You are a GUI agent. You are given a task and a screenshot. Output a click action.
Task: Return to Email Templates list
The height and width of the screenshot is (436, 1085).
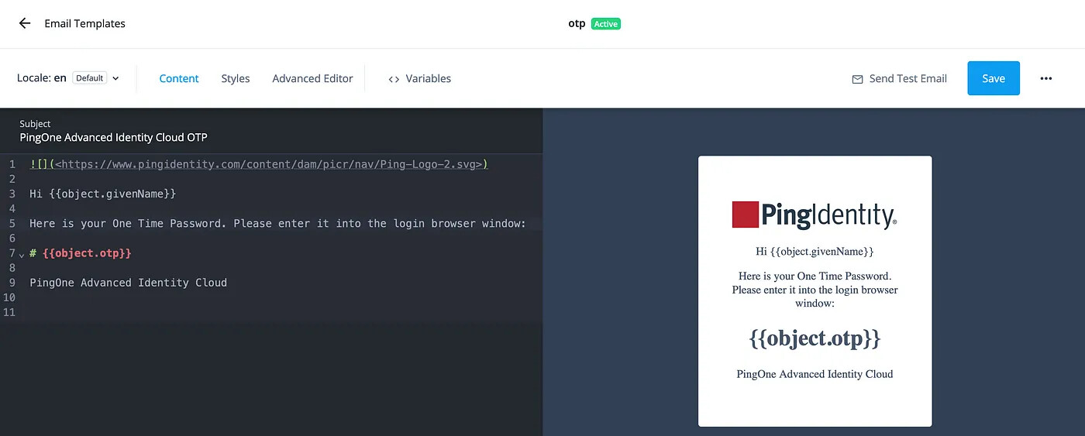tap(84, 23)
